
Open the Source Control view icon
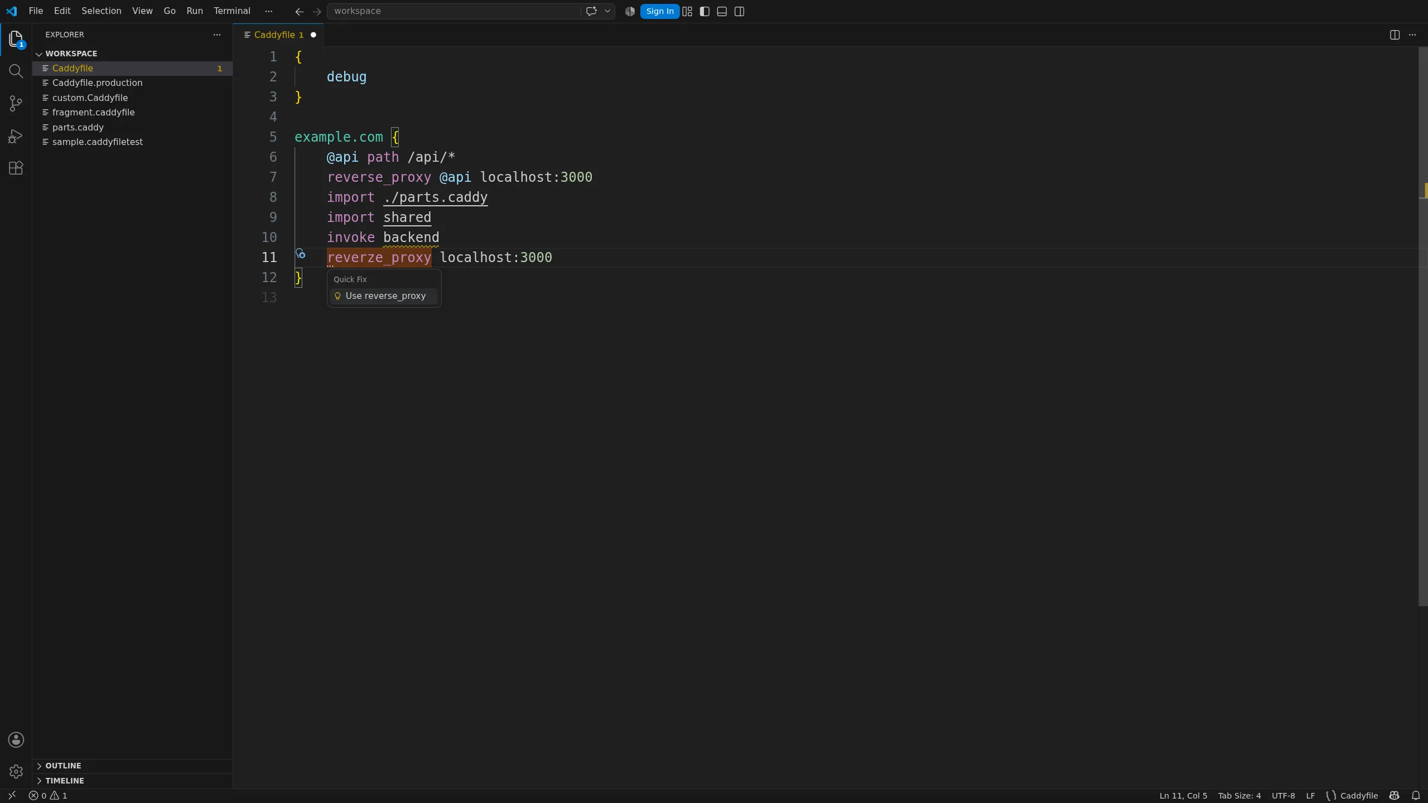[x=16, y=104]
